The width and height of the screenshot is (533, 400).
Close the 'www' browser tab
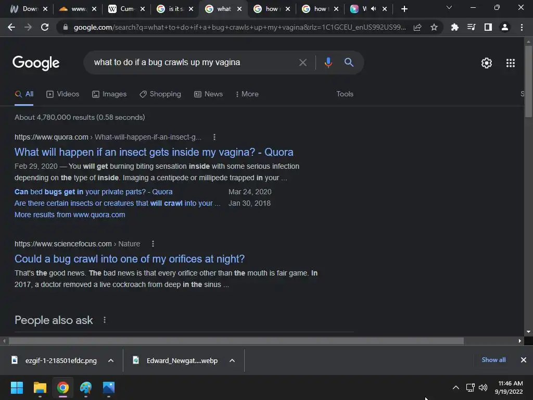point(94,9)
